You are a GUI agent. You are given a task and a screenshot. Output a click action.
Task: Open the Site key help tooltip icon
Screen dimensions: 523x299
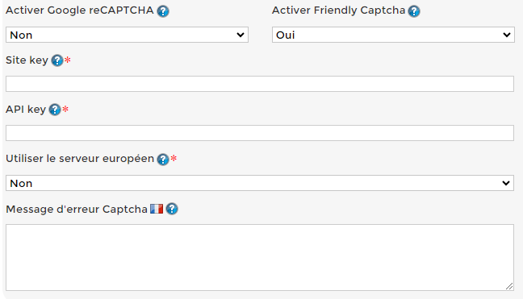tap(57, 60)
